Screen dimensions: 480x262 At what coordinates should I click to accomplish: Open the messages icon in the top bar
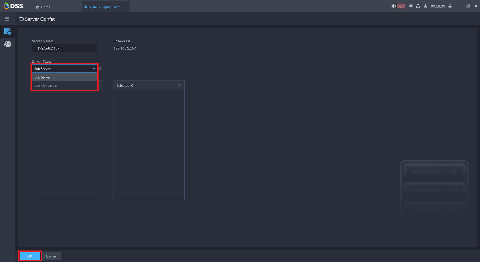click(411, 6)
